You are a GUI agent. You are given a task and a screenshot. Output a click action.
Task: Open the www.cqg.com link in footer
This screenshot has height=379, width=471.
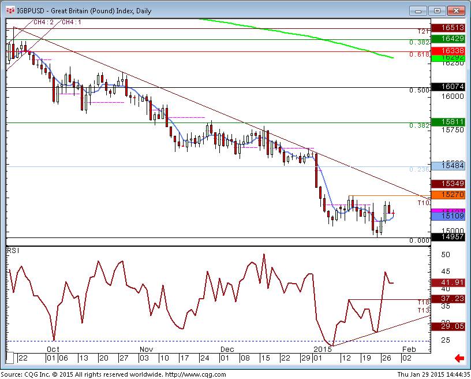(x=187, y=374)
